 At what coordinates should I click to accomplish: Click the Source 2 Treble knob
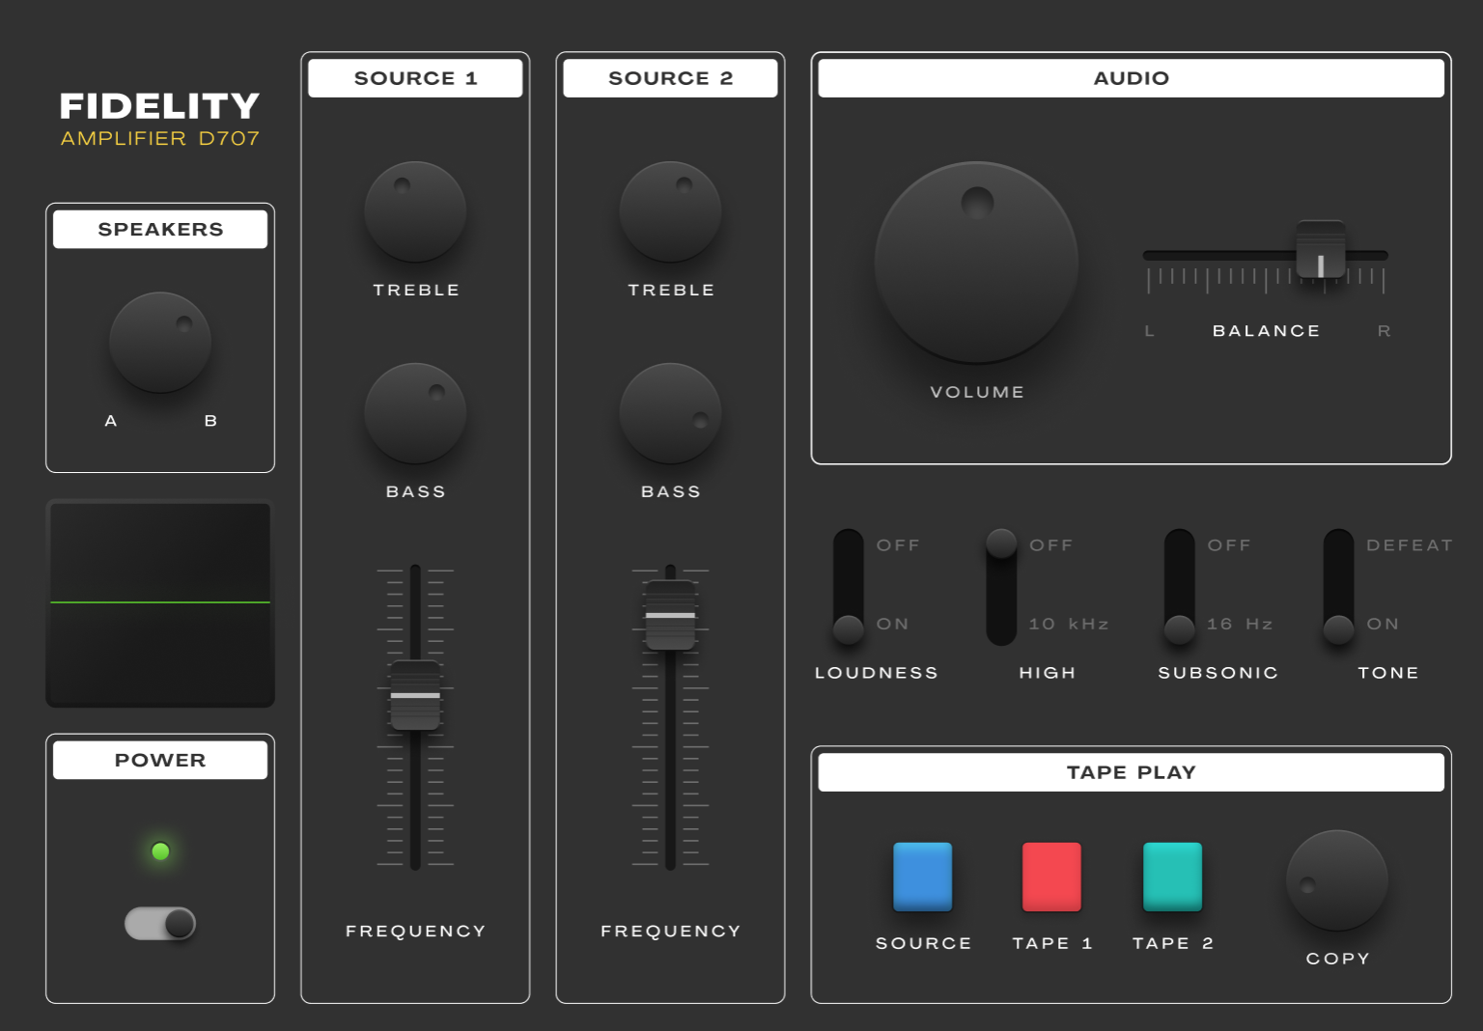(670, 211)
